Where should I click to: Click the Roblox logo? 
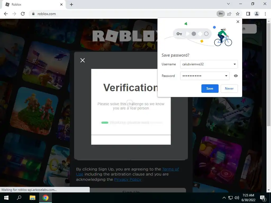click(125, 36)
